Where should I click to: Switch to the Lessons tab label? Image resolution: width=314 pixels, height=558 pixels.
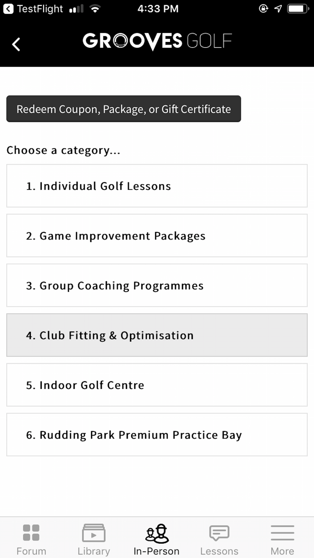click(x=219, y=551)
